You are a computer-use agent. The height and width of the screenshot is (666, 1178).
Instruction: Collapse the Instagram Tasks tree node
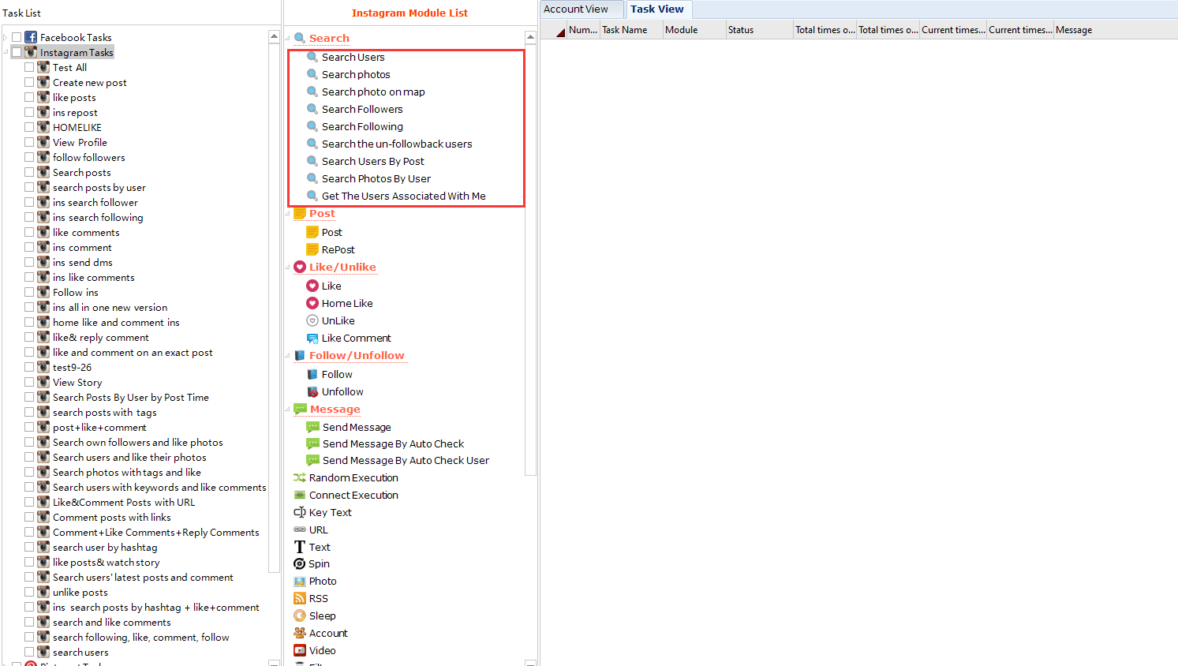(x=6, y=52)
